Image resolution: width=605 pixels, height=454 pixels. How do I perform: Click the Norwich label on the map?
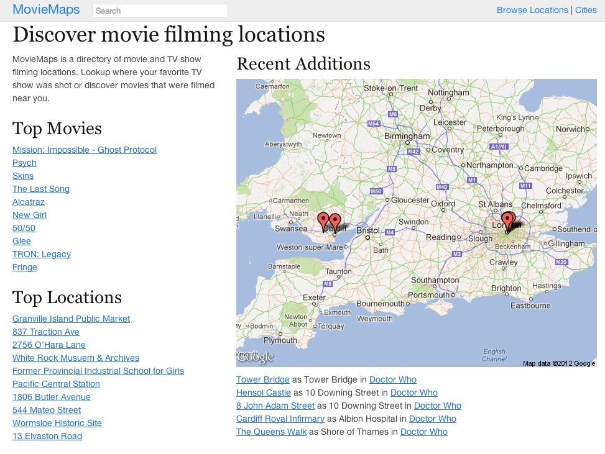click(x=571, y=130)
